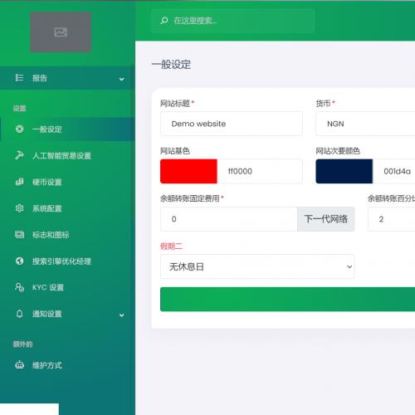Focus the 在这里搜索 search box
This screenshot has height=415, width=415.
[x=233, y=21]
